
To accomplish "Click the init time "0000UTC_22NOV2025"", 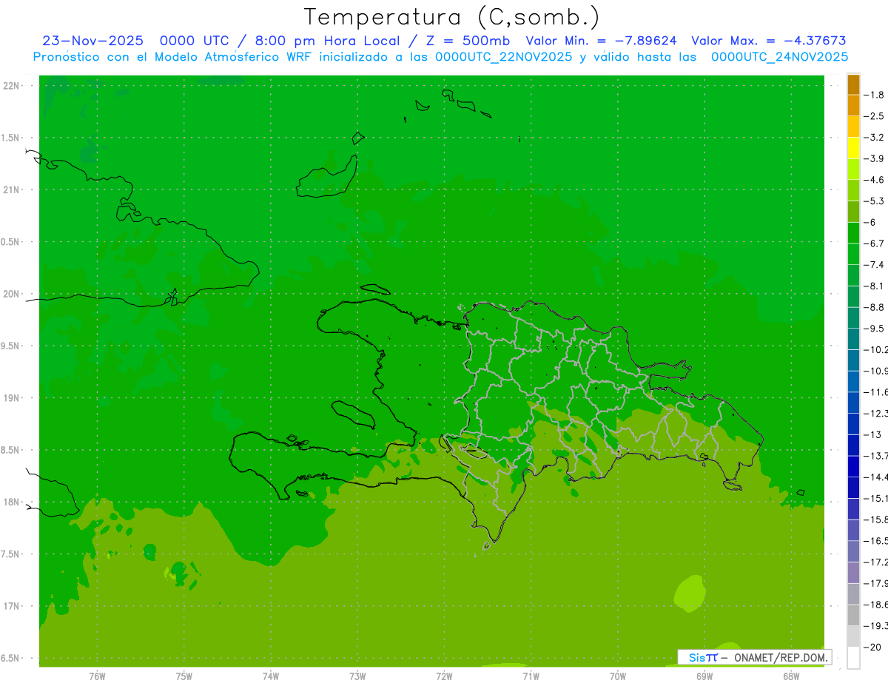I will [x=503, y=56].
